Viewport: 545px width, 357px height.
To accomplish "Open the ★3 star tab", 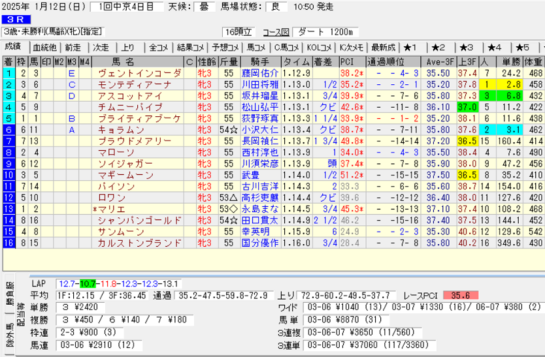I will (x=467, y=47).
